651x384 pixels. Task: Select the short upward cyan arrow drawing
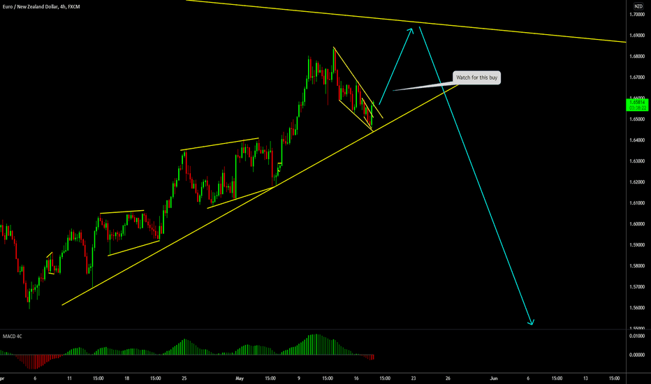[x=395, y=66]
